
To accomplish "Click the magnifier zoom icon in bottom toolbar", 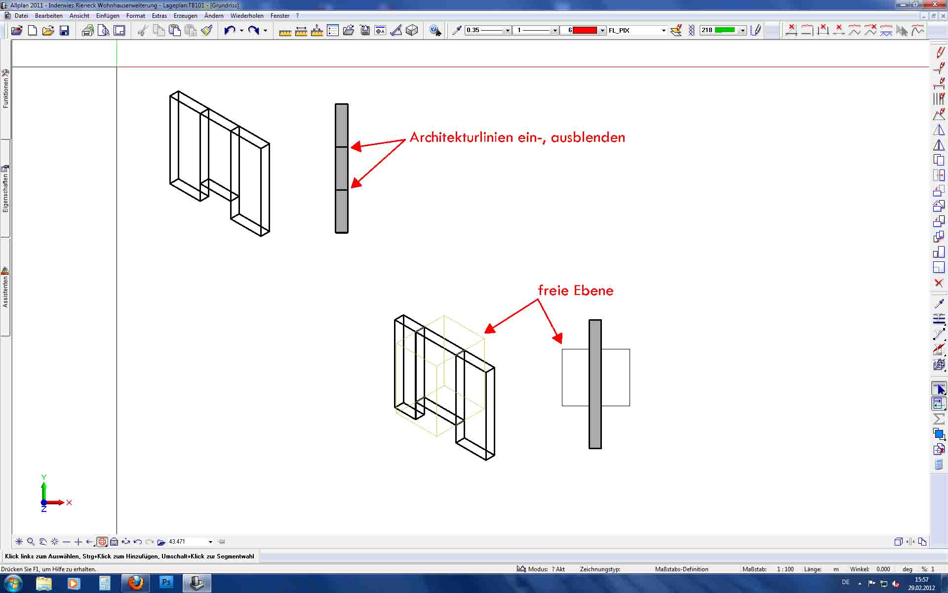I will [31, 542].
